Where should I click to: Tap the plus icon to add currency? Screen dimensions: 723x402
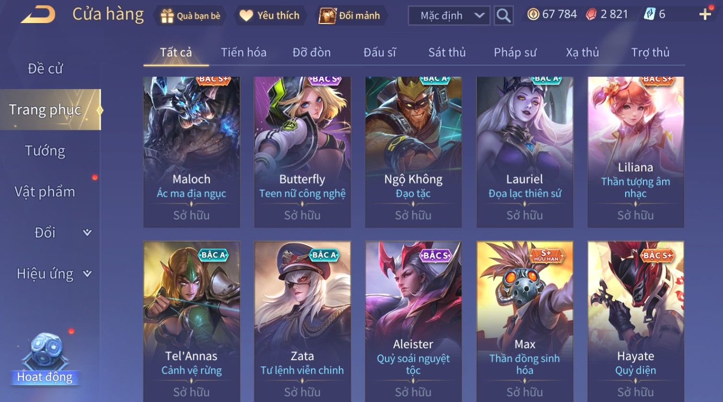pos(705,14)
